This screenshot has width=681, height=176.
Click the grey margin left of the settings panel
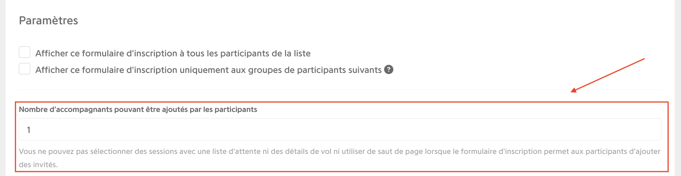(3, 88)
